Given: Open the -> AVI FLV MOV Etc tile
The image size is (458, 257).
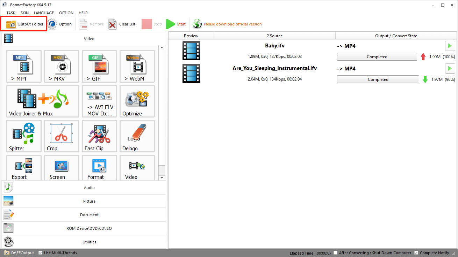Looking at the screenshot, I should point(99,101).
